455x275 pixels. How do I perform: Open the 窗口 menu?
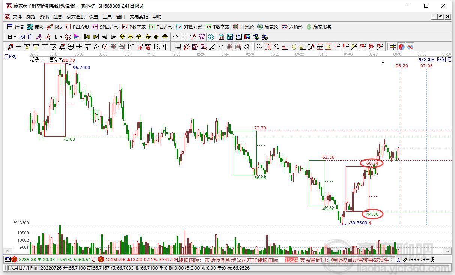point(121,17)
